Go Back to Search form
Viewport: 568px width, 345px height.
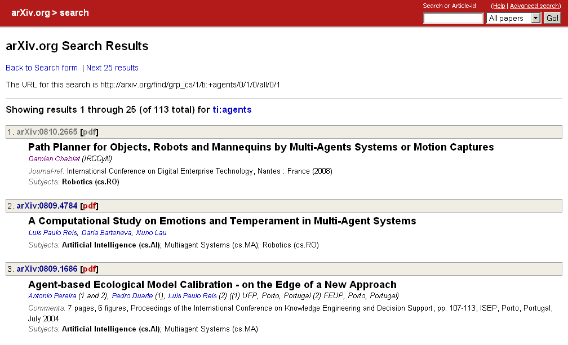coord(41,68)
